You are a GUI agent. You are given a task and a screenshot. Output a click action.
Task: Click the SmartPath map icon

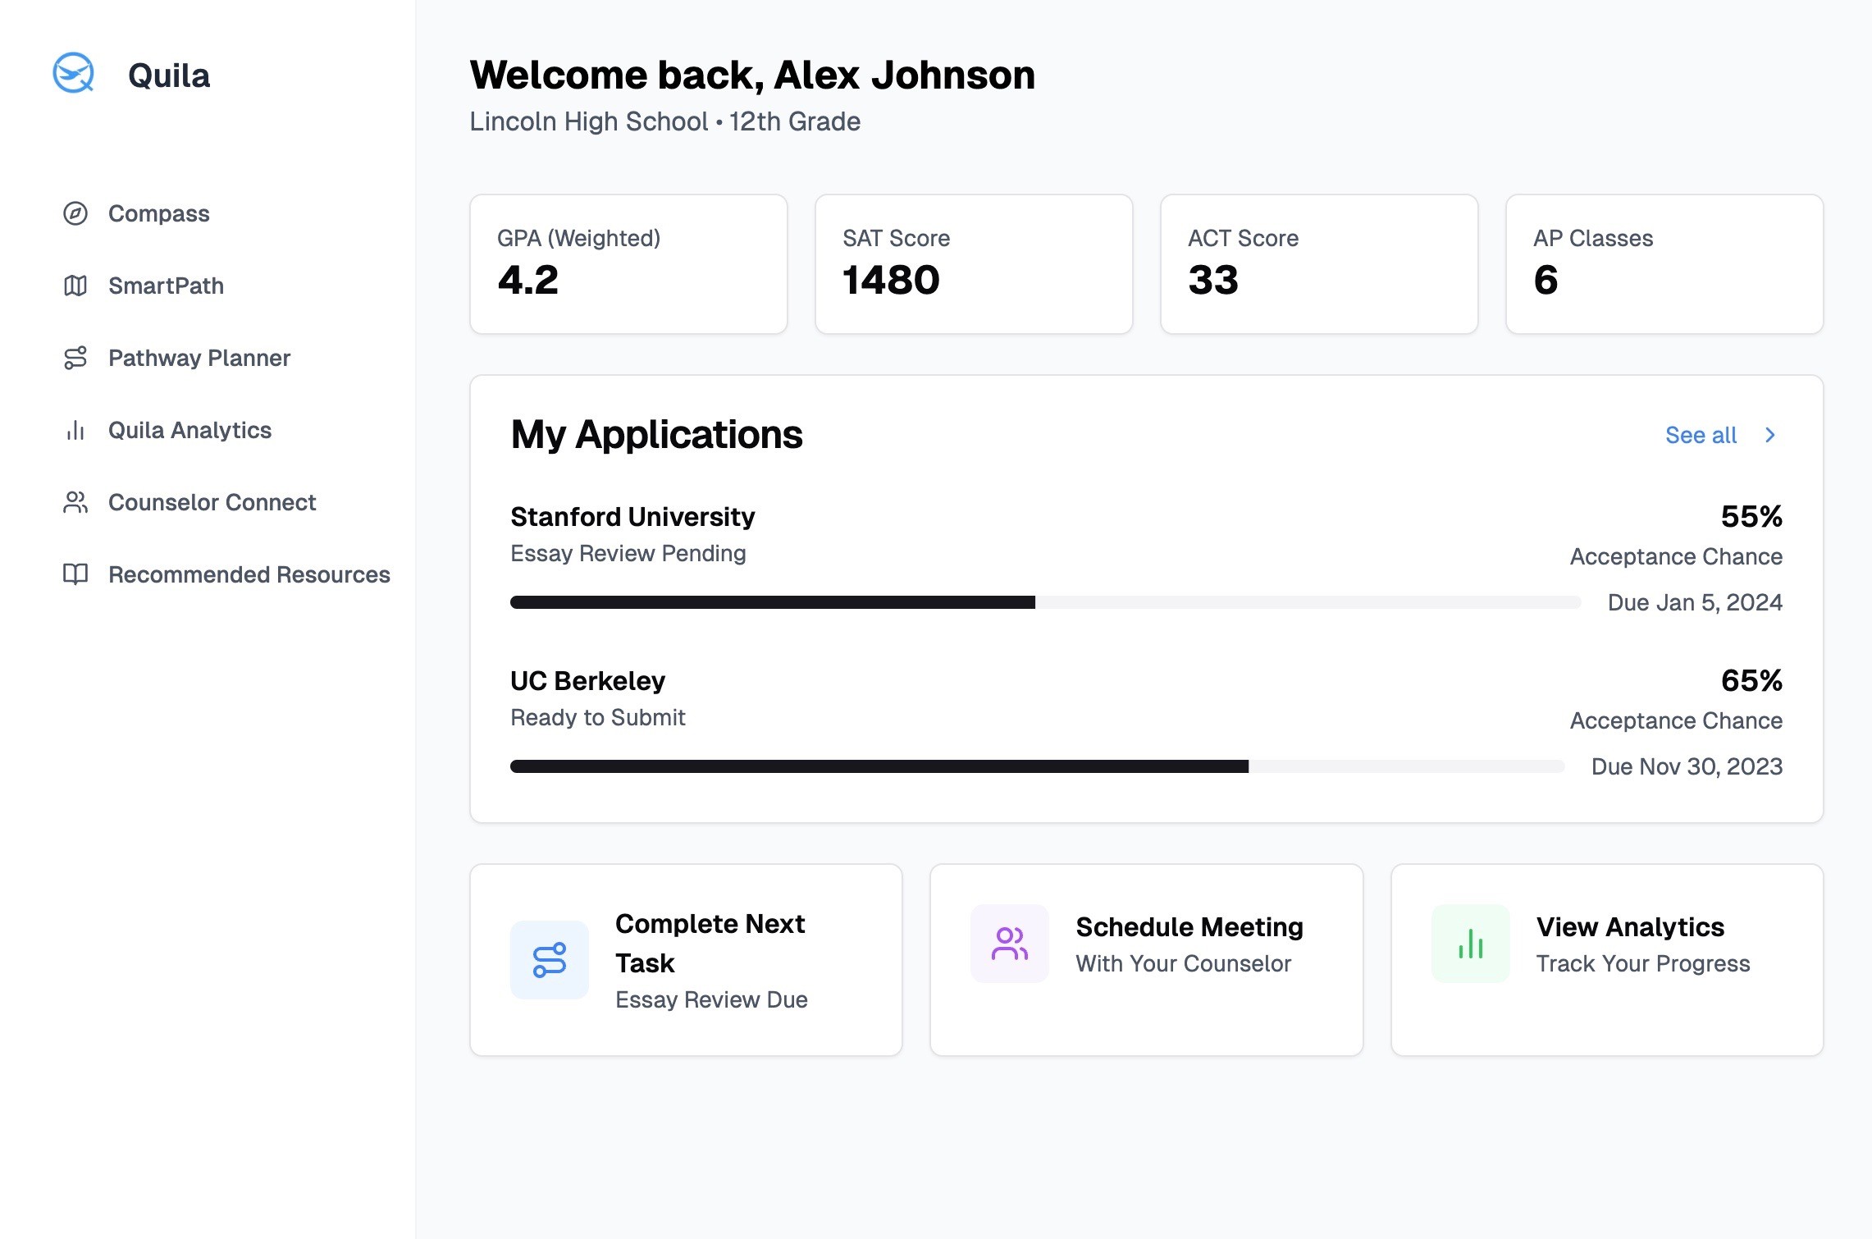click(75, 286)
